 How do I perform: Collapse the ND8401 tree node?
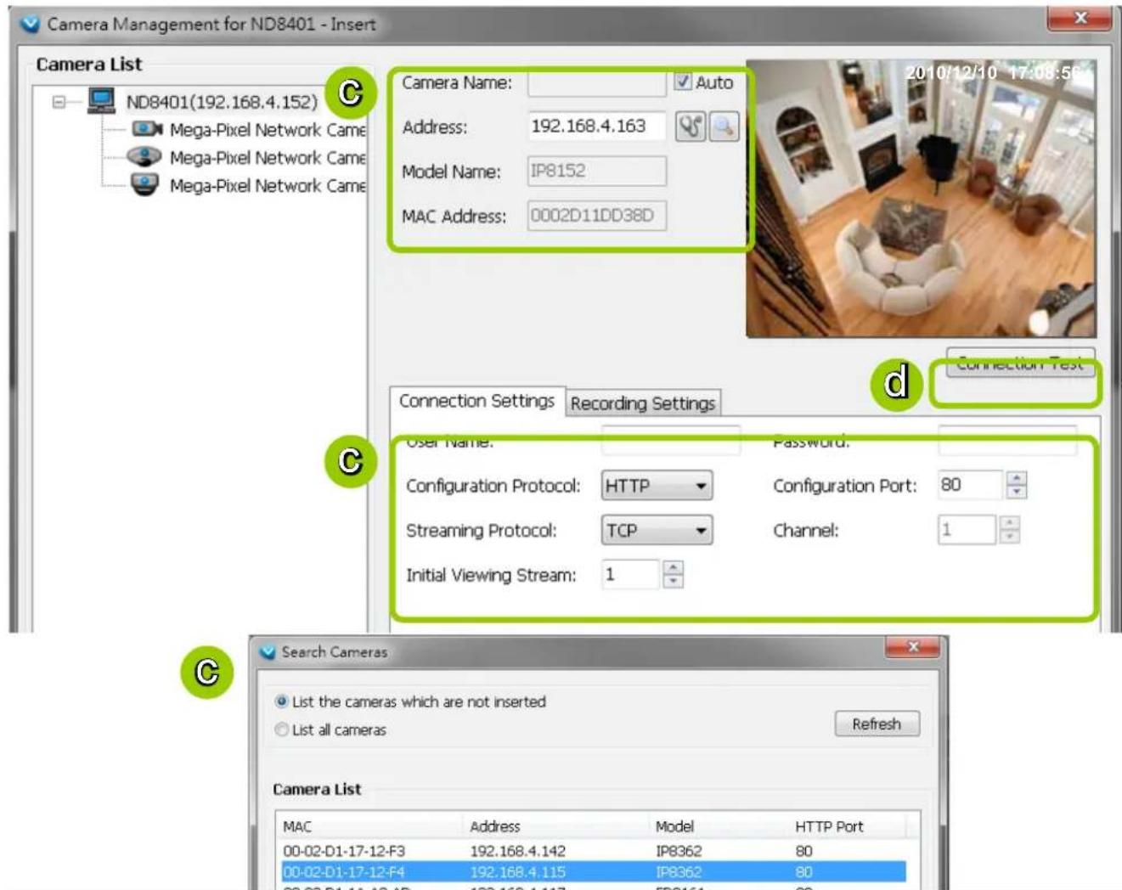59,102
